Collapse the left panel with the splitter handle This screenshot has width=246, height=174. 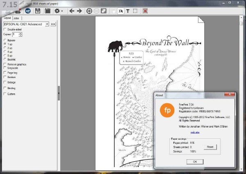point(59,93)
